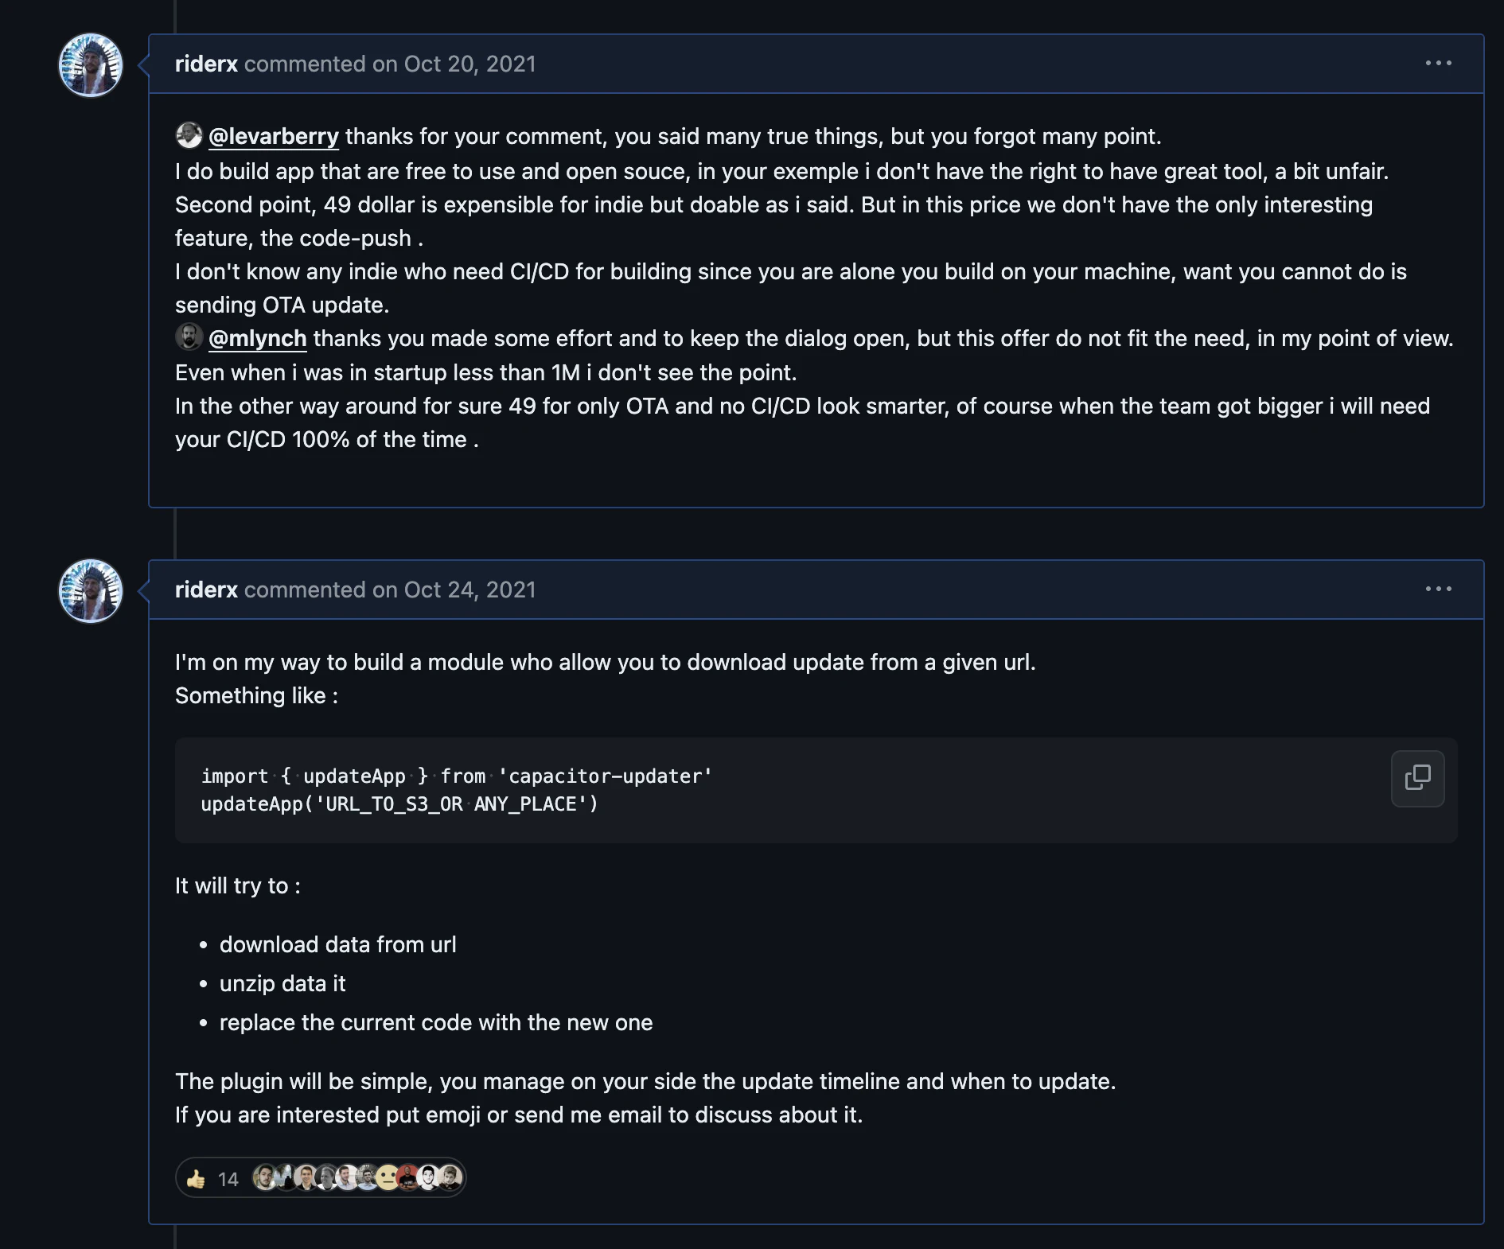Copy the capacitor-updater code snippet
The width and height of the screenshot is (1504, 1249).
(x=1417, y=778)
